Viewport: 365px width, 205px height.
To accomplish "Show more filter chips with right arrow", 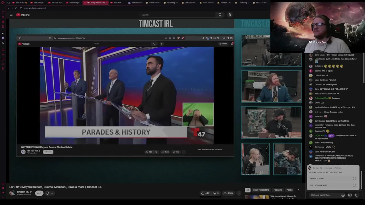I will [299, 190].
